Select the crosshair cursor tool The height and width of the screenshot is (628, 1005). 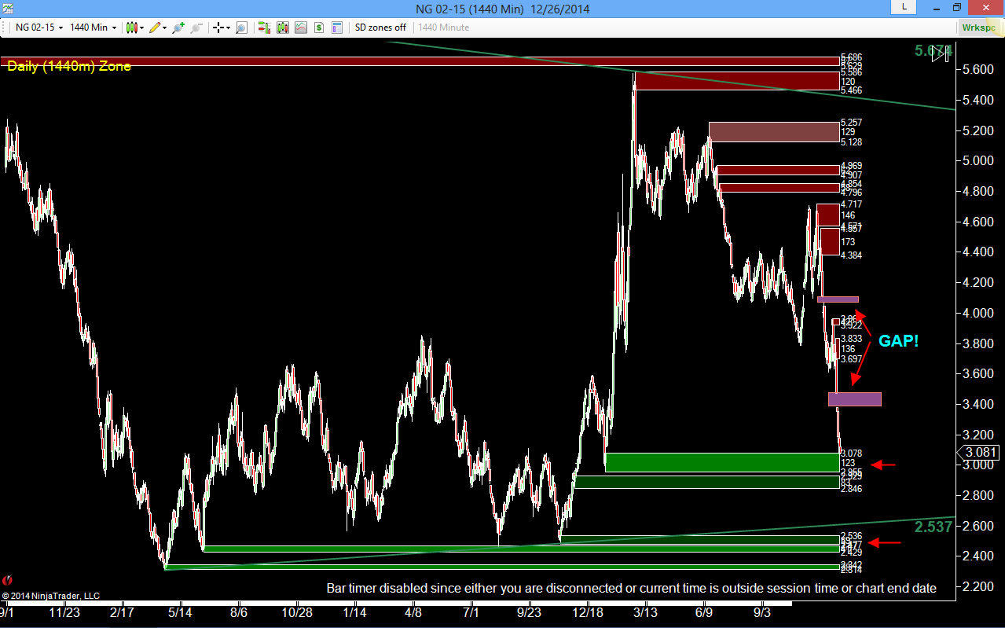coord(218,28)
